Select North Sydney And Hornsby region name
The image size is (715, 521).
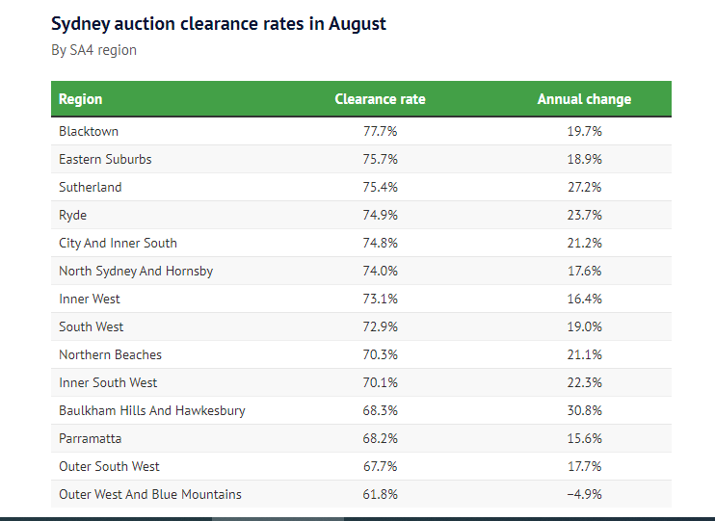(x=136, y=271)
